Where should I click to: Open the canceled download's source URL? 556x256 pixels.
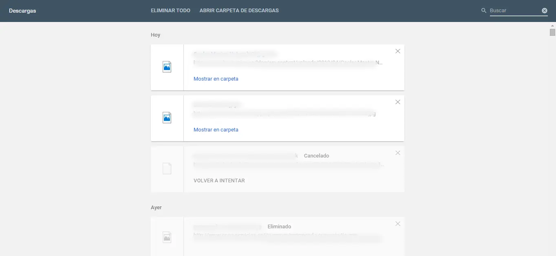(x=288, y=165)
